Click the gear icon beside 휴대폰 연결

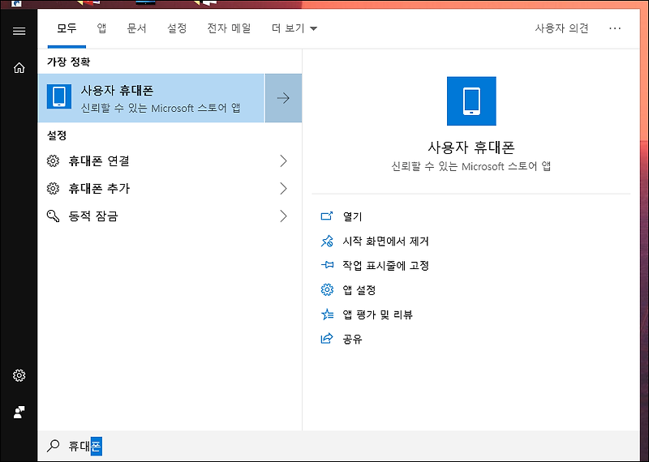pos(53,161)
